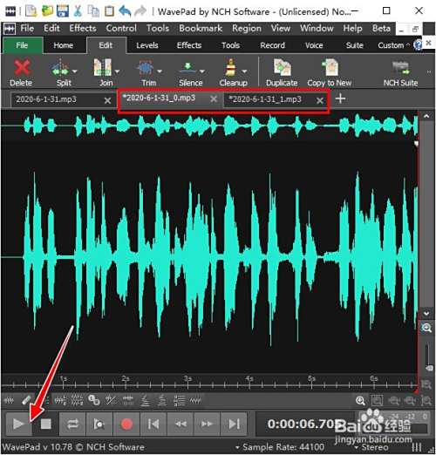Click the Duplicate icon in ribbon
Image resolution: width=436 pixels, height=455 pixels.
(282, 67)
